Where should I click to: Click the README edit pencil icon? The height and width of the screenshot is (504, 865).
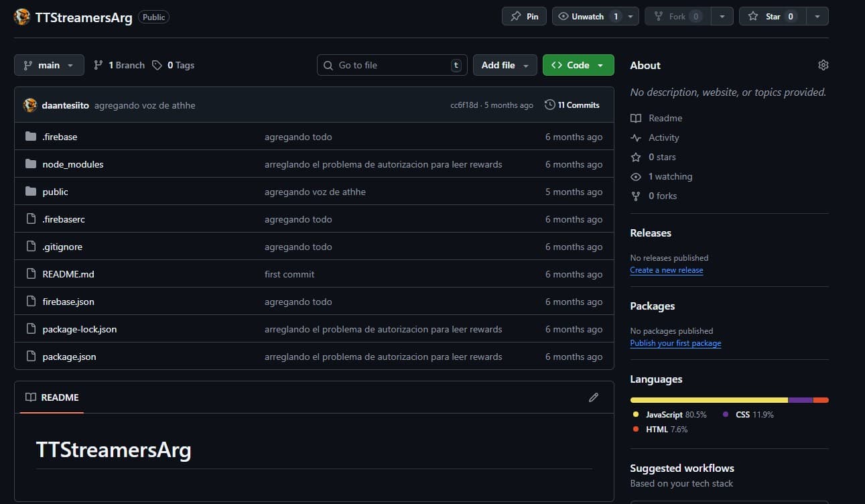[x=593, y=397]
